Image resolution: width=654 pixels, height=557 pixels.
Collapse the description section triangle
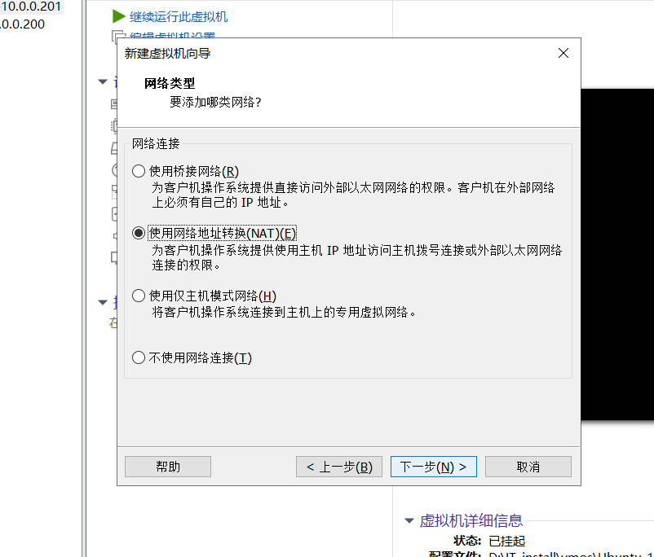(103, 302)
